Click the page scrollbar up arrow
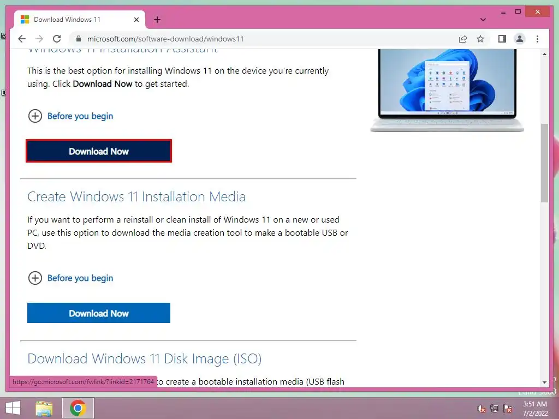The width and height of the screenshot is (559, 419). click(x=544, y=54)
